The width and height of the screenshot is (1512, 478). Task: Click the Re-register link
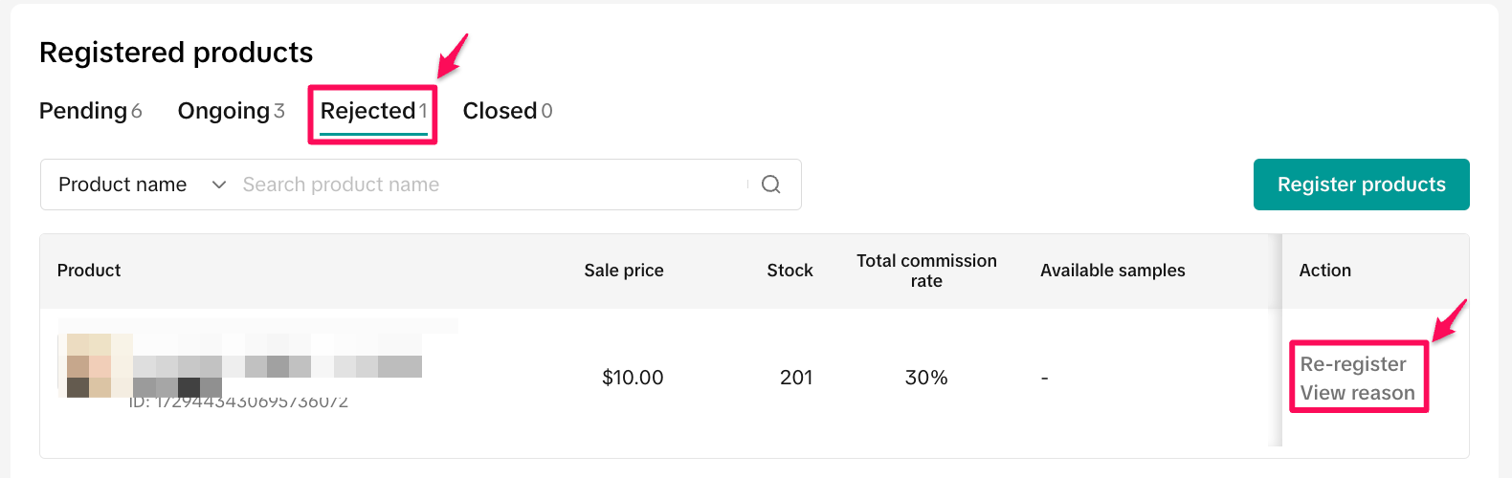[1352, 364]
